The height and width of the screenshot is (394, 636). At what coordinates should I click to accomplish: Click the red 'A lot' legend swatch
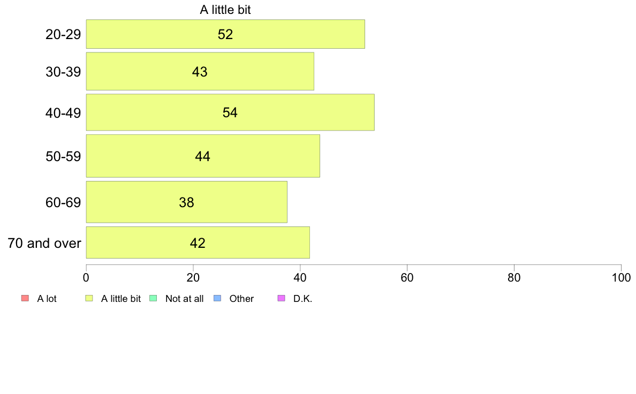(25, 298)
